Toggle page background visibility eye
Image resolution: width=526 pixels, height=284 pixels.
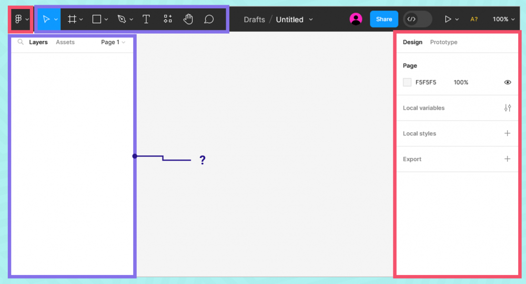[508, 82]
